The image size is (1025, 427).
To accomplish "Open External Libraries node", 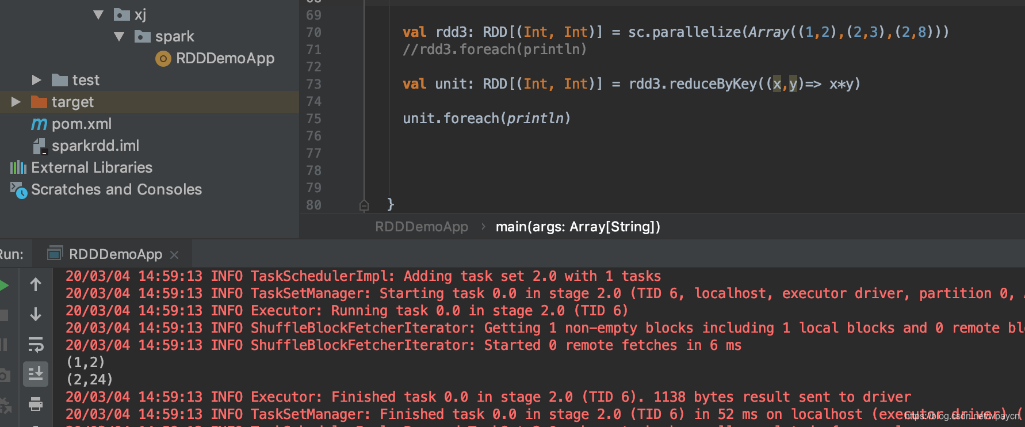I will click(92, 167).
